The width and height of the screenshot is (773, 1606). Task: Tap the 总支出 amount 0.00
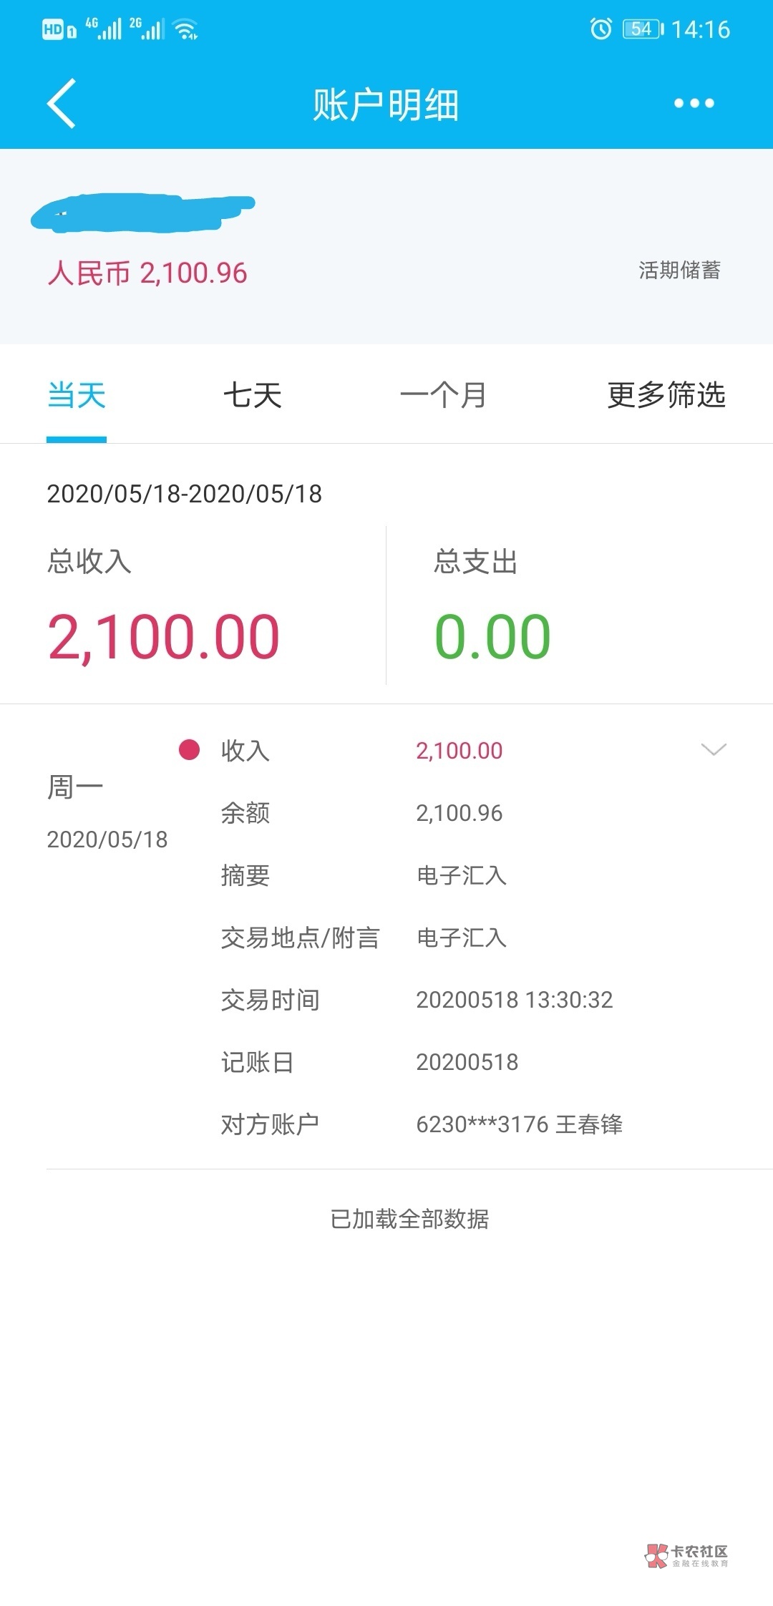pos(492,637)
